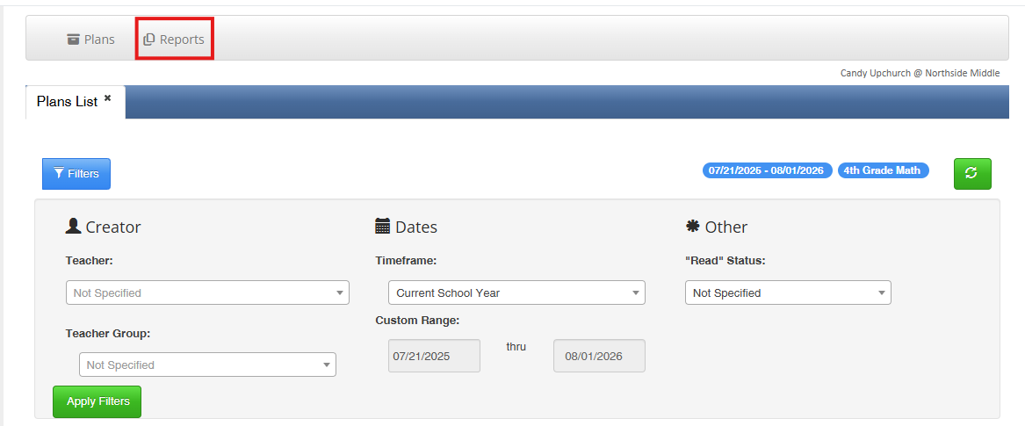
Task: Click the Plans archive box icon
Action: tap(73, 40)
